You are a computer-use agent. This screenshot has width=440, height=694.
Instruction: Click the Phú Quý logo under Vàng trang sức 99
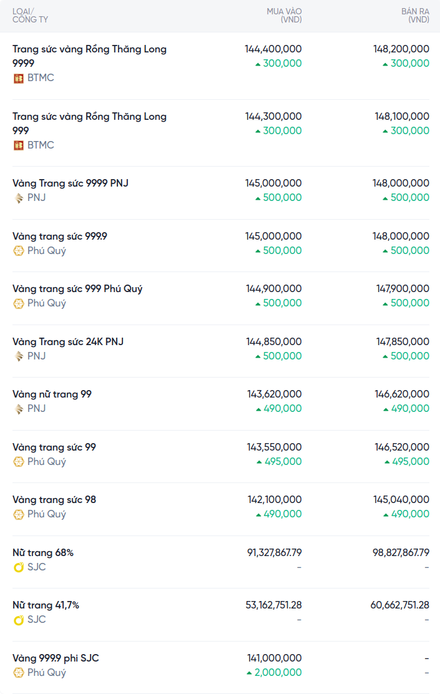click(x=19, y=462)
